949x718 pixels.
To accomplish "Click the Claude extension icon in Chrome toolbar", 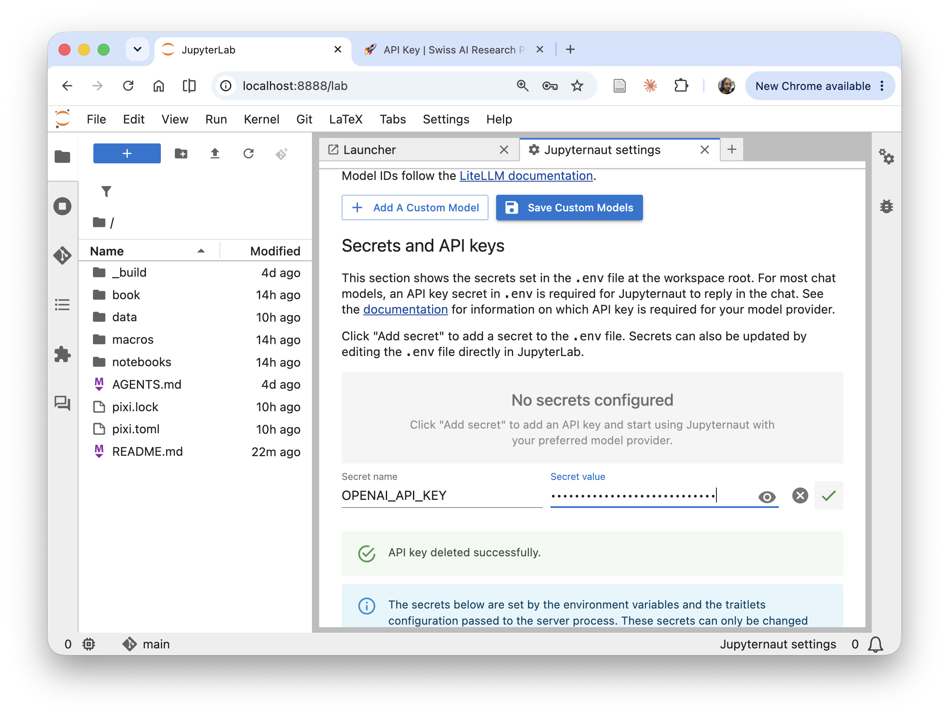I will click(x=650, y=86).
